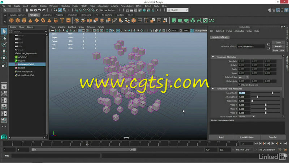This screenshot has width=289, height=163.
Task: Click the pause IPR render icon
Action: click(157, 10)
